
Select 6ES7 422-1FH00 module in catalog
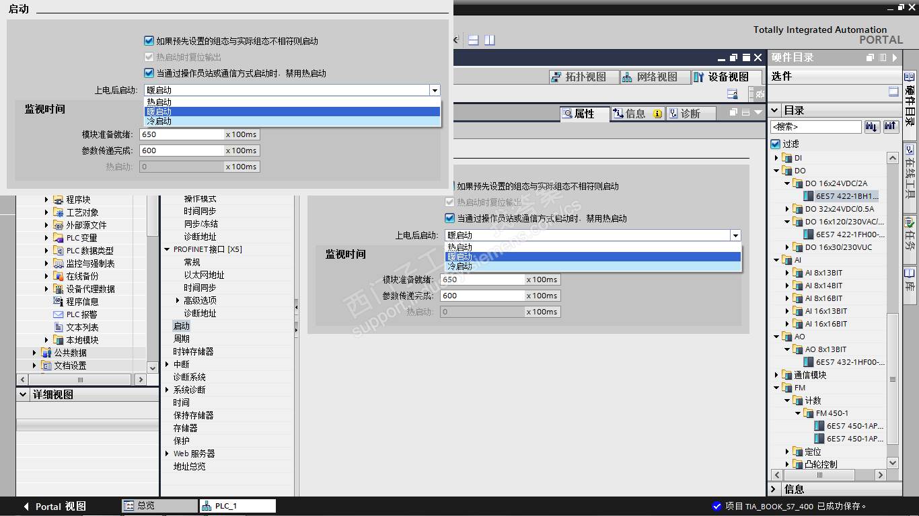(x=844, y=234)
